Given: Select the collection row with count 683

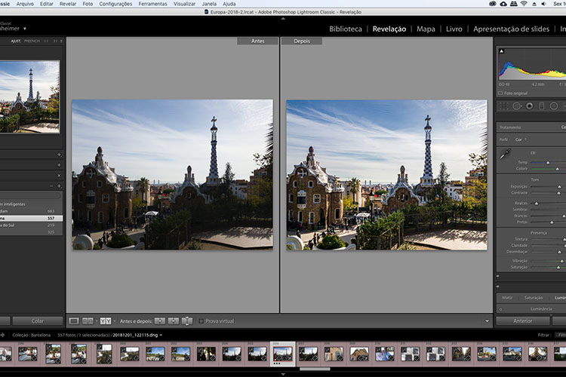Looking at the screenshot, I should pos(31,211).
